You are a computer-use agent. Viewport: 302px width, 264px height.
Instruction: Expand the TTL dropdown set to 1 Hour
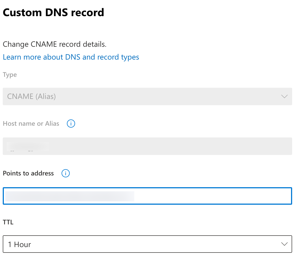click(x=147, y=244)
